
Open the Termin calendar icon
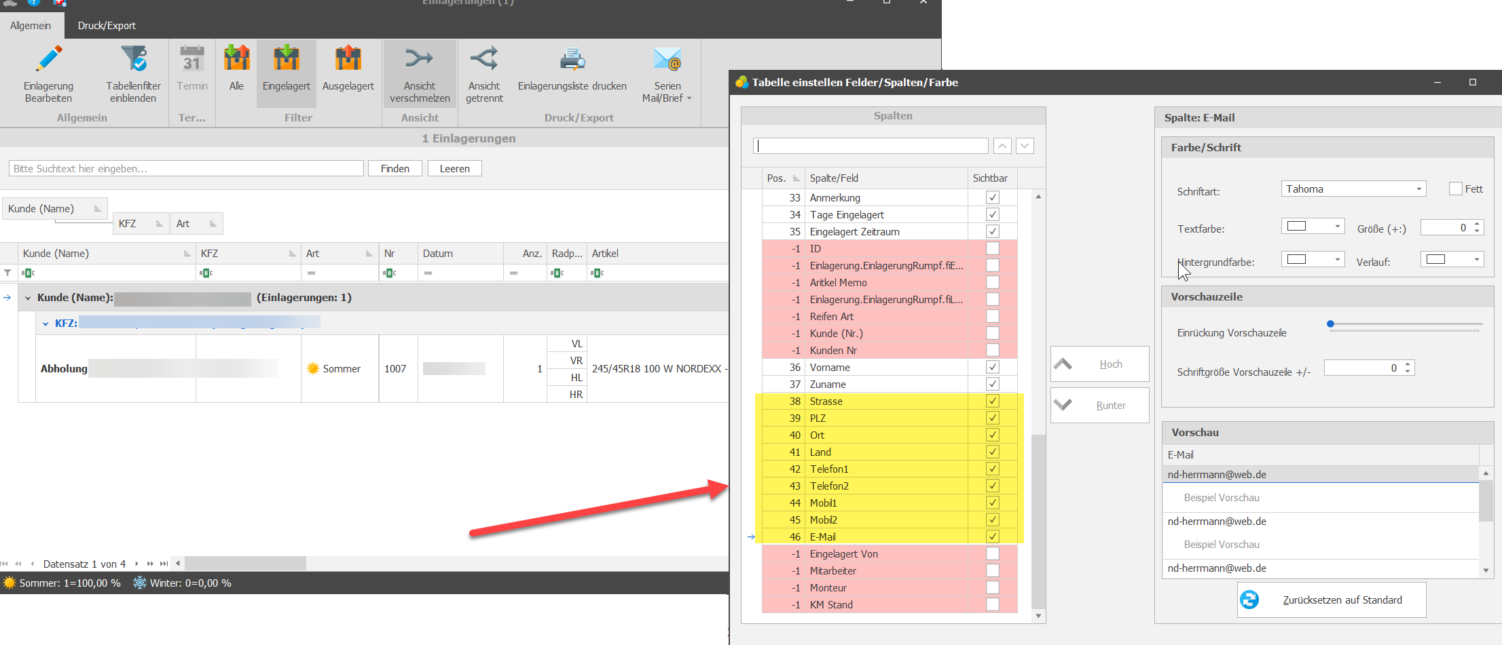coord(192,60)
